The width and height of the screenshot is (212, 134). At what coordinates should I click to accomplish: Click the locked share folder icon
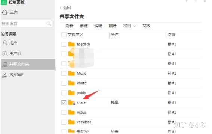tap(71, 102)
